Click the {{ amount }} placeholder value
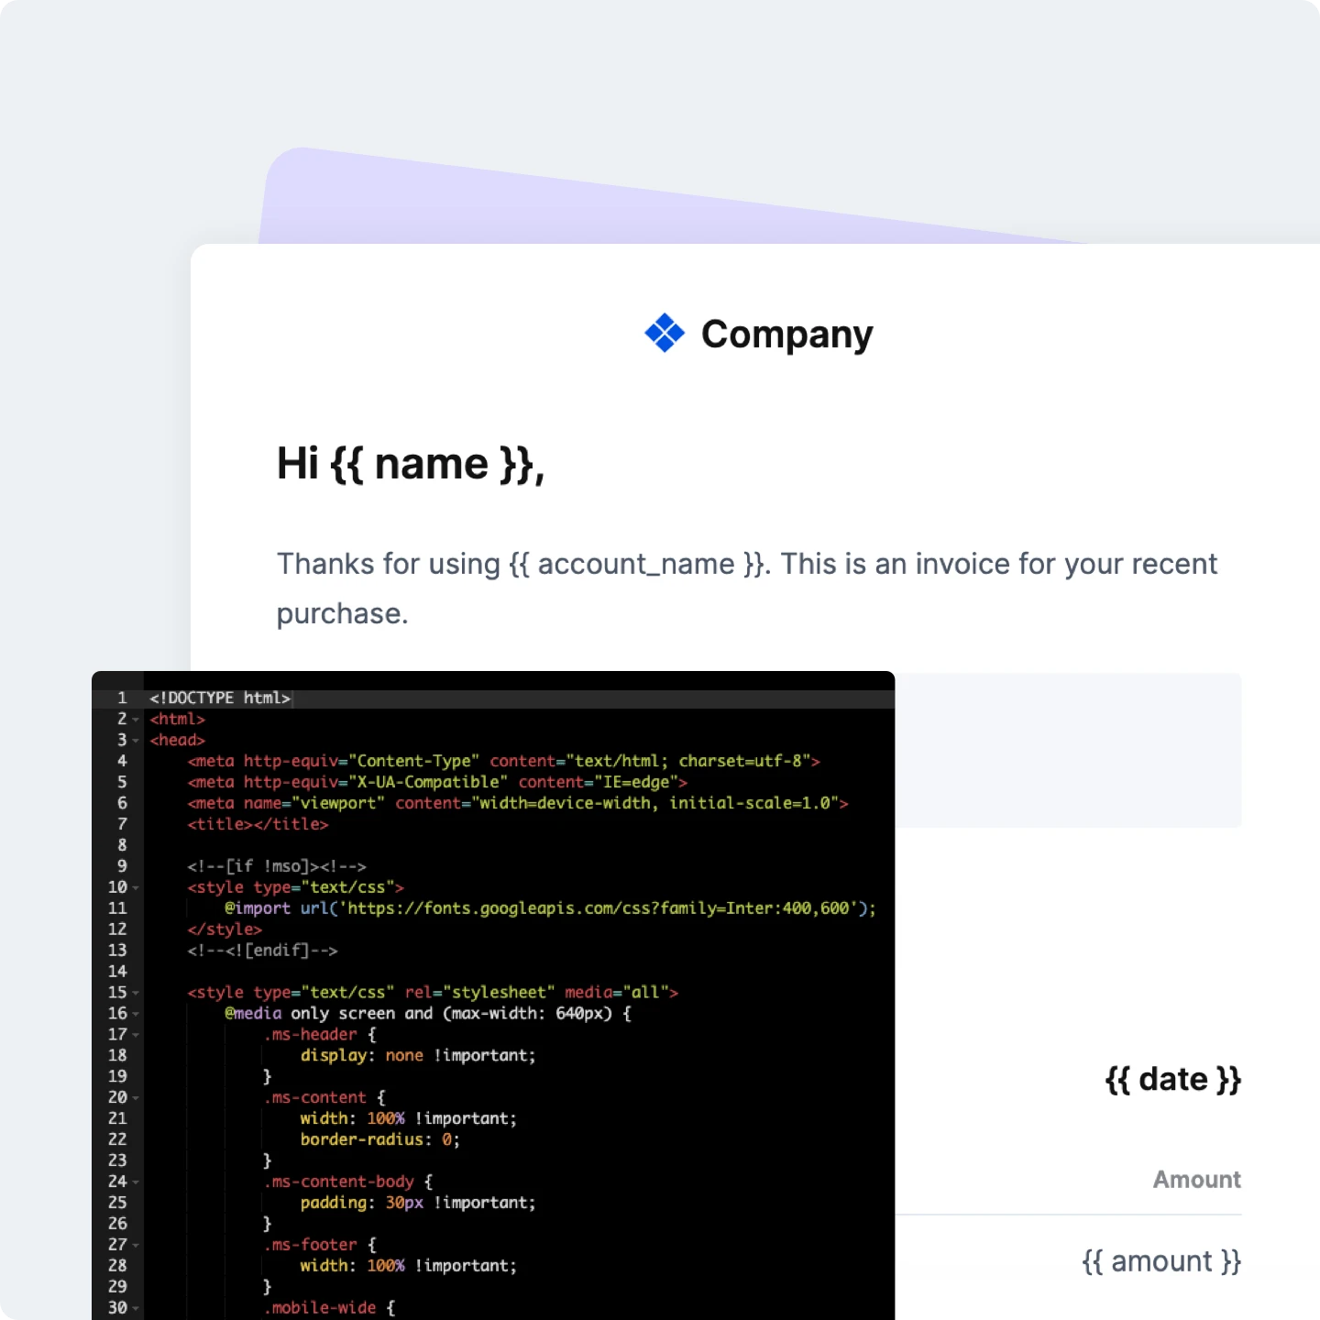This screenshot has height=1320, width=1320. click(x=1161, y=1261)
